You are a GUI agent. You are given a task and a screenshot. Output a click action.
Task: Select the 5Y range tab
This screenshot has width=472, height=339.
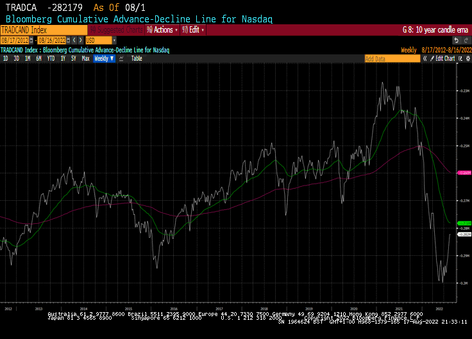click(74, 59)
